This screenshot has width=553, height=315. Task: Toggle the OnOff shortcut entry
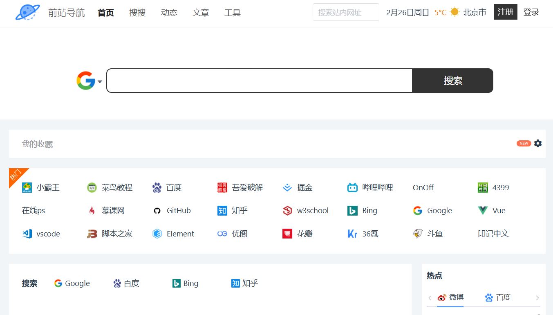pos(423,187)
